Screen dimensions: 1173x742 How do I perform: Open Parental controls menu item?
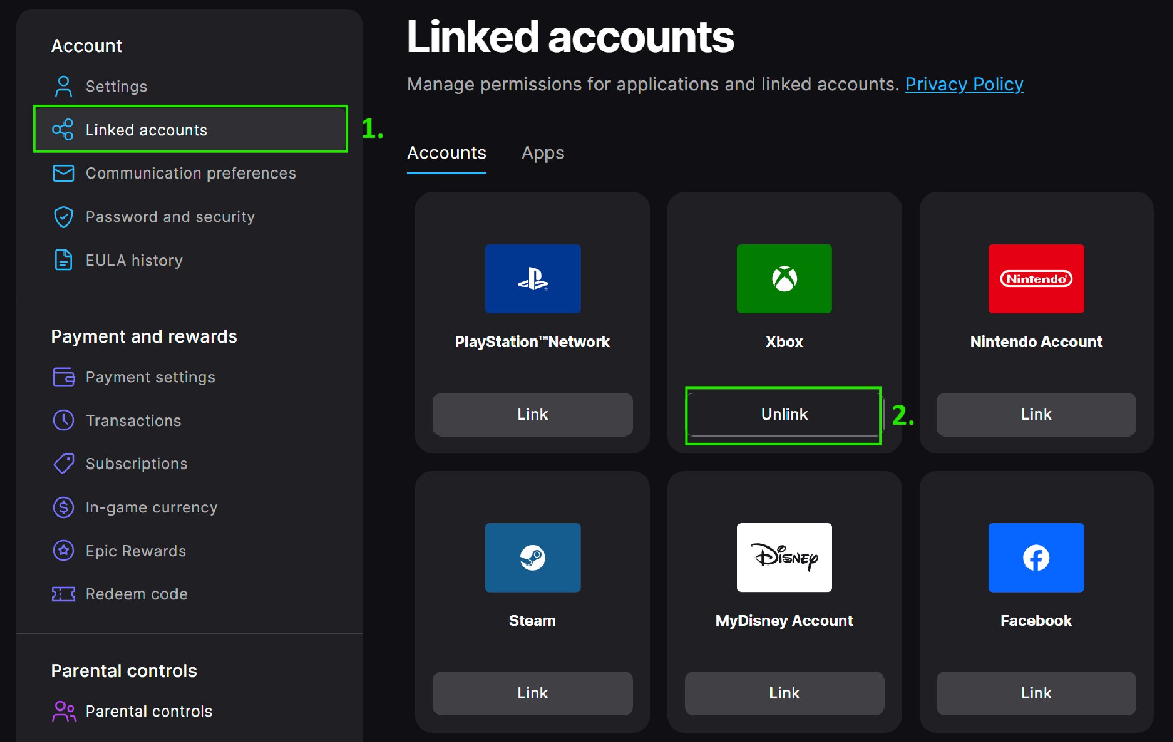(149, 712)
